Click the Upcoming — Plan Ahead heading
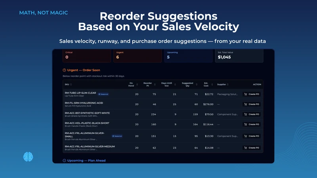Image resolution: width=317 pixels, height=178 pixels. click(86, 161)
